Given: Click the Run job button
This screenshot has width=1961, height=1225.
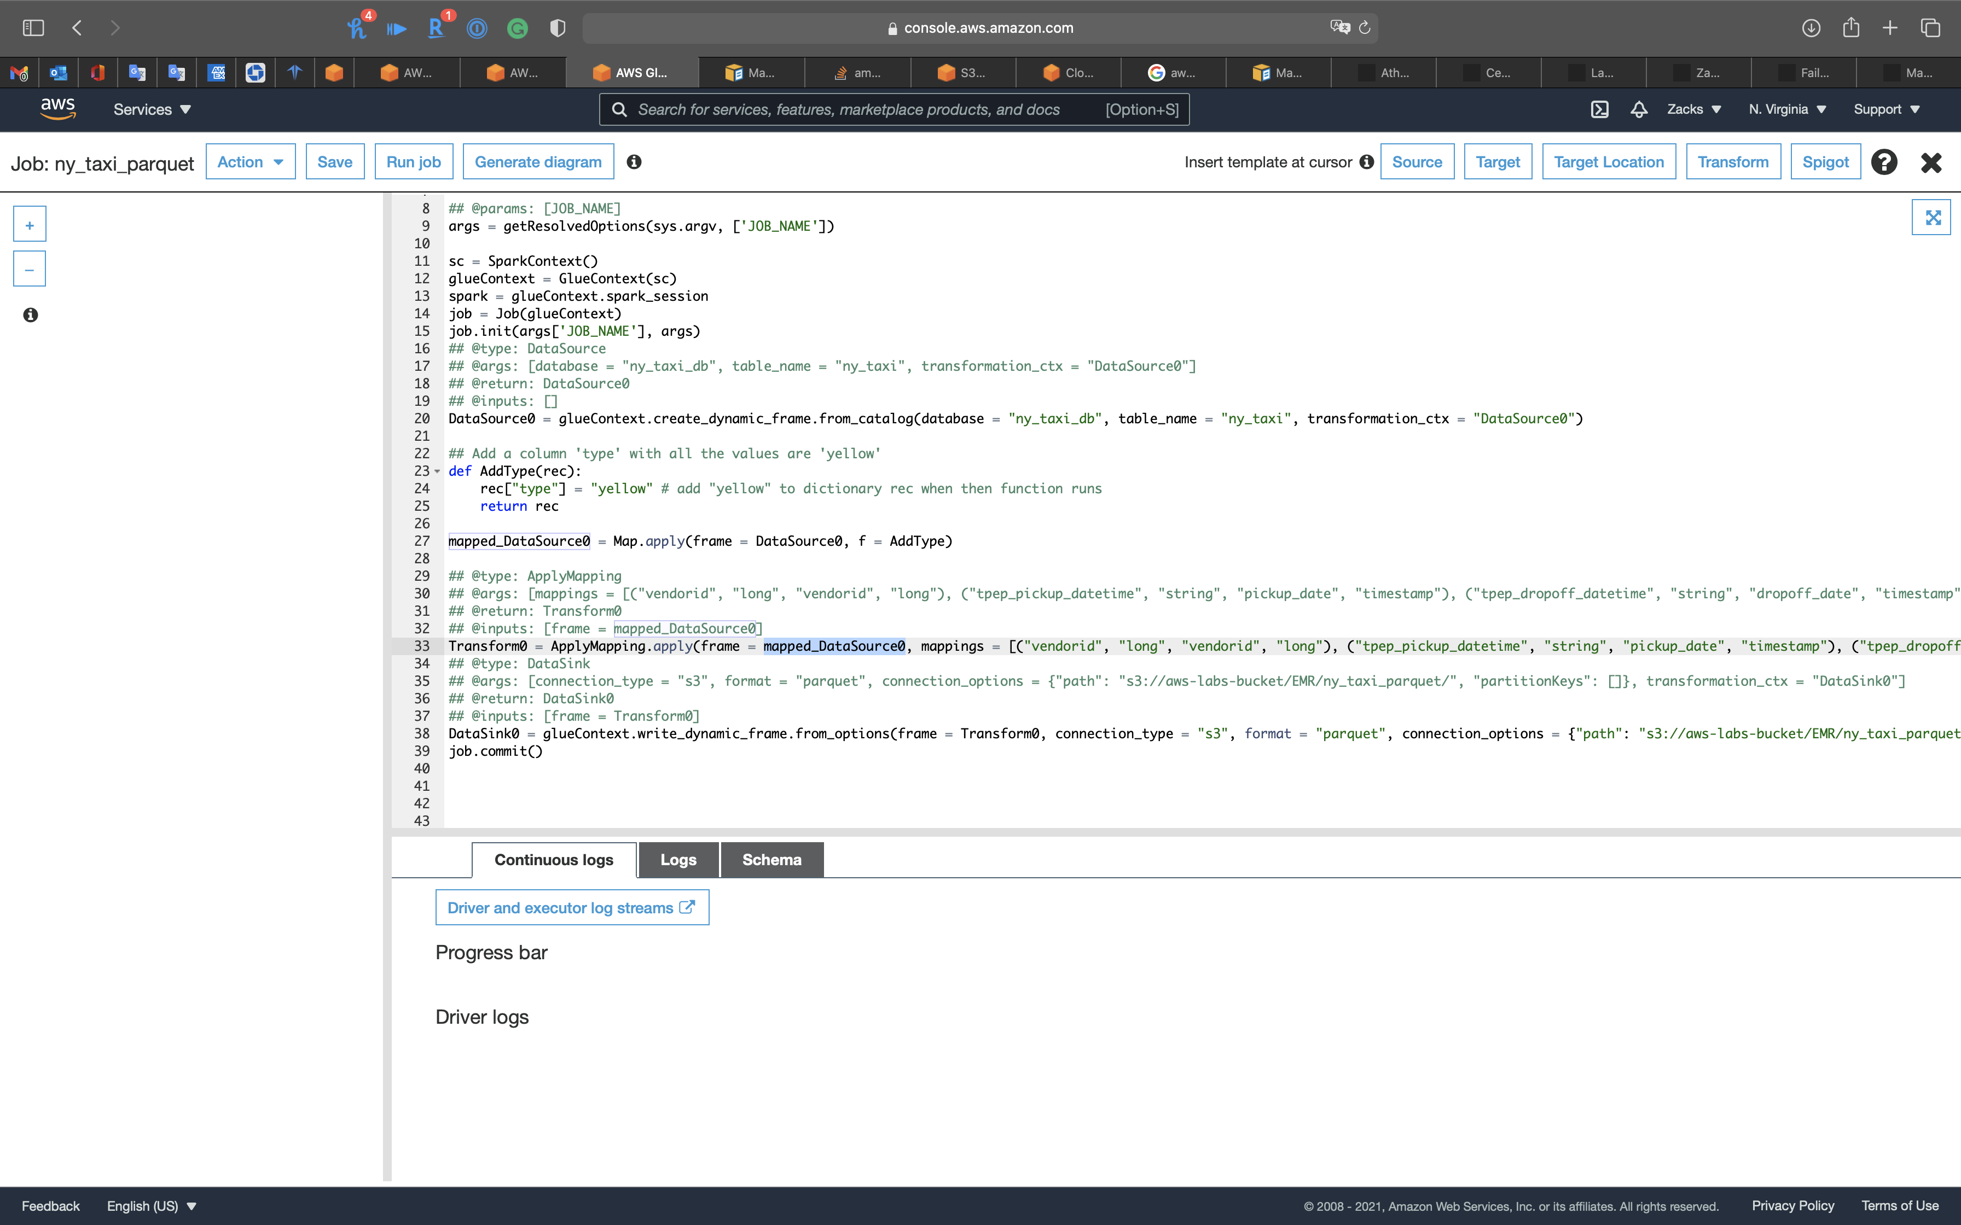Looking at the screenshot, I should pyautogui.click(x=413, y=162).
